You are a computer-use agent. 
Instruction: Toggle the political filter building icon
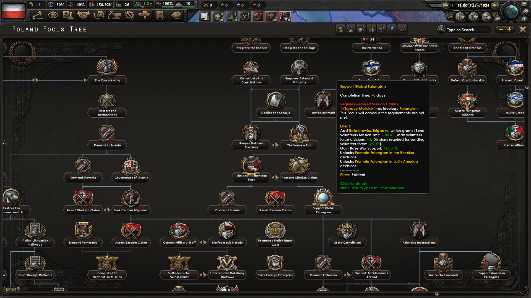coord(341,29)
